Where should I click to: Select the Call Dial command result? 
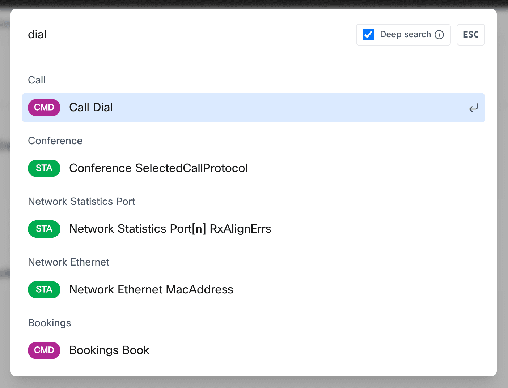[x=91, y=107]
